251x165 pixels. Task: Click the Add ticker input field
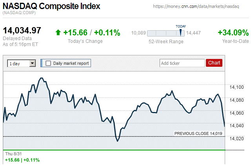coord(182,63)
